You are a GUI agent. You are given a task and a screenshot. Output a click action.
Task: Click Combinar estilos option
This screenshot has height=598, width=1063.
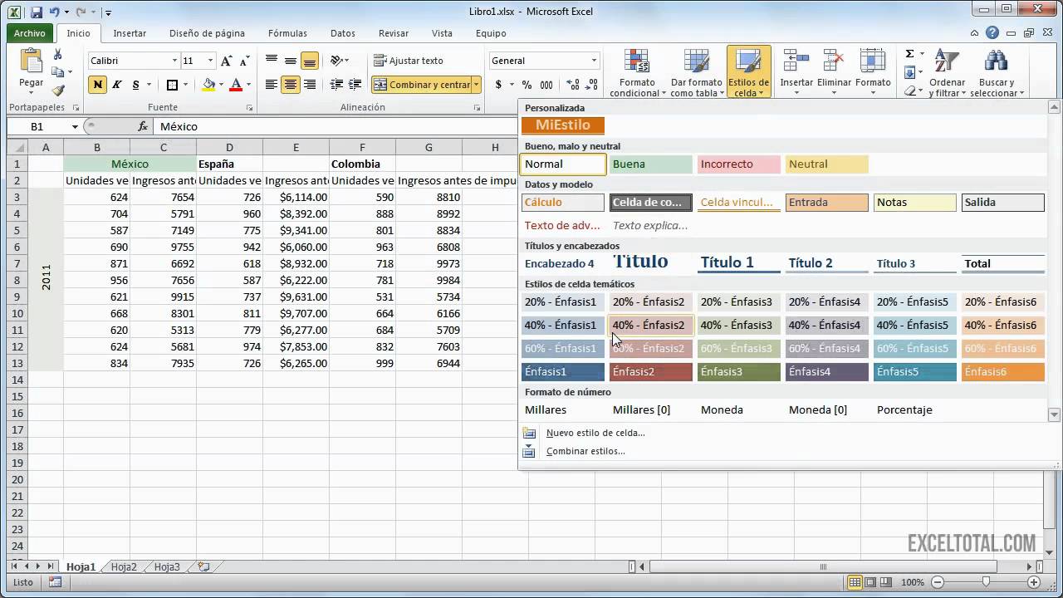(585, 451)
